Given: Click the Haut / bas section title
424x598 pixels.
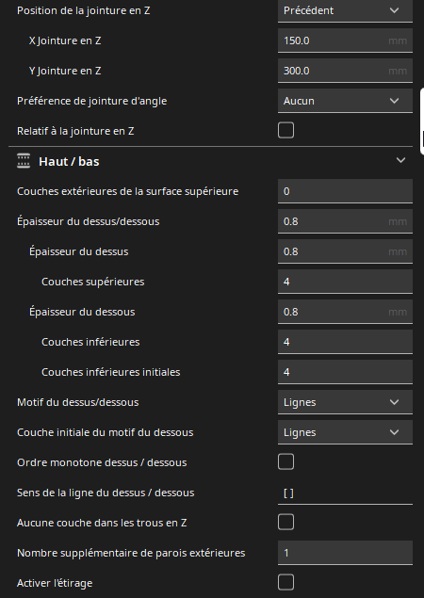Looking at the screenshot, I should pos(69,162).
